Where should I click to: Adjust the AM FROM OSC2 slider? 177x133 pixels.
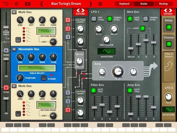[6, 27]
